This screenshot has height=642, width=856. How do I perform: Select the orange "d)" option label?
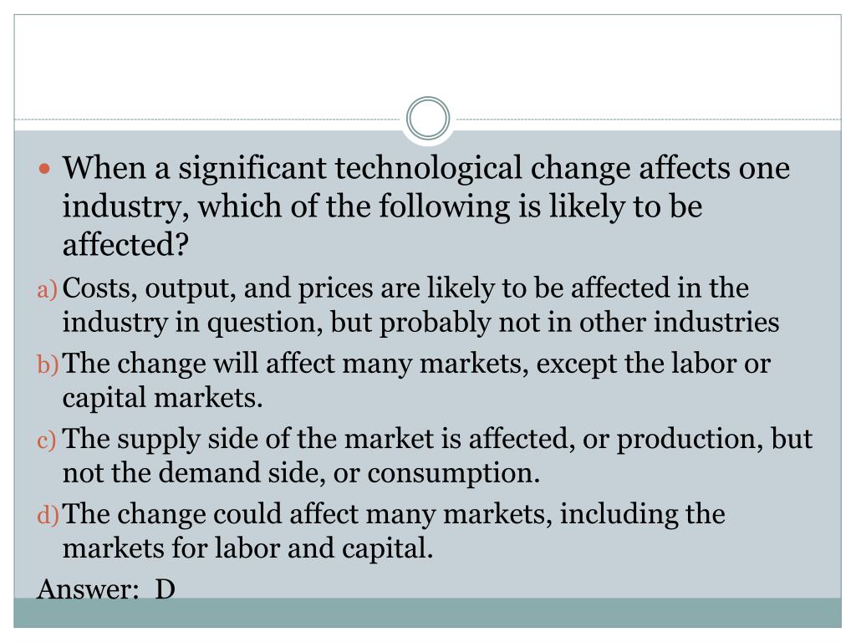click(48, 515)
